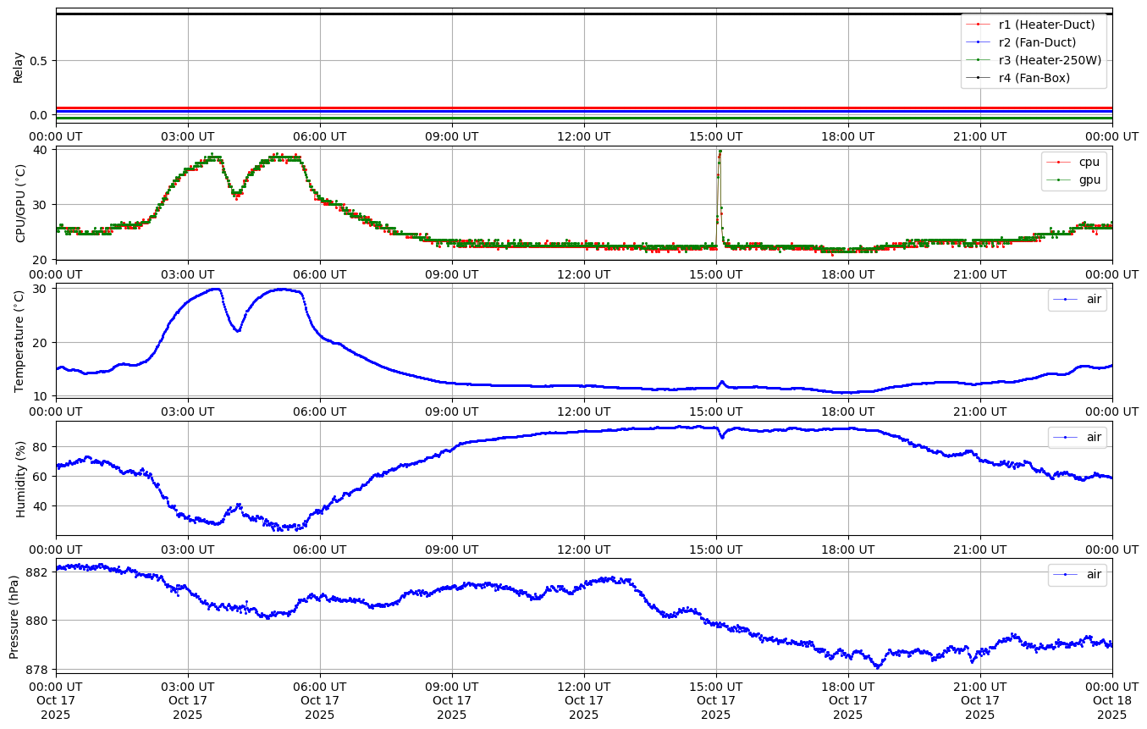This screenshot has width=1147, height=729.
Task: Select the Pressure (hPa) axis label
Action: coord(14,616)
